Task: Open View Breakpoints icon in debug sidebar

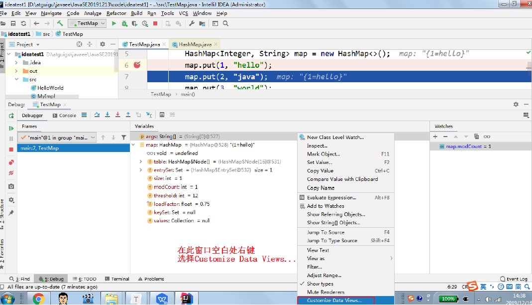Action: (11, 162)
